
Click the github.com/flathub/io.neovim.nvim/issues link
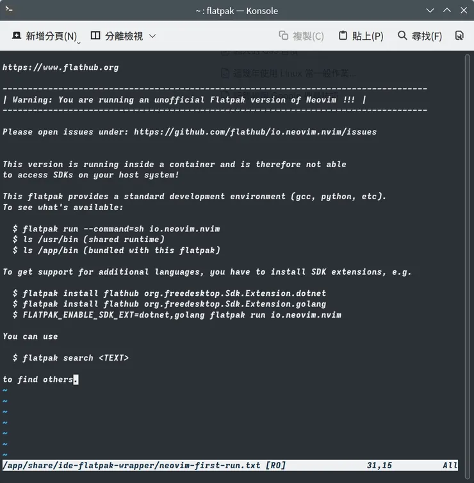[x=256, y=132]
